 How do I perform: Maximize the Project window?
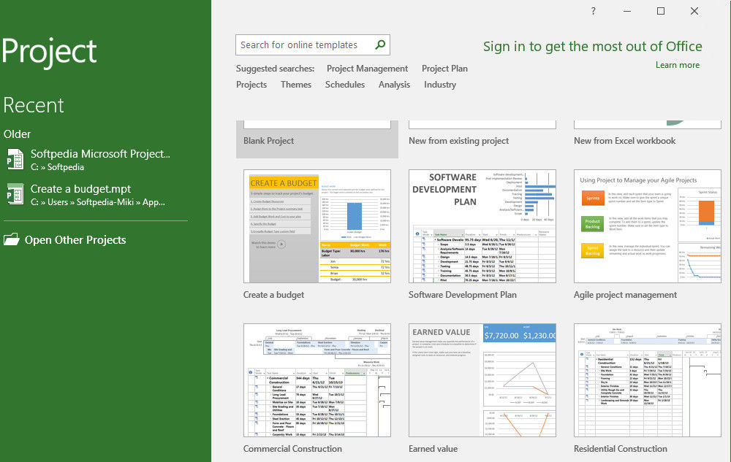coord(661,11)
